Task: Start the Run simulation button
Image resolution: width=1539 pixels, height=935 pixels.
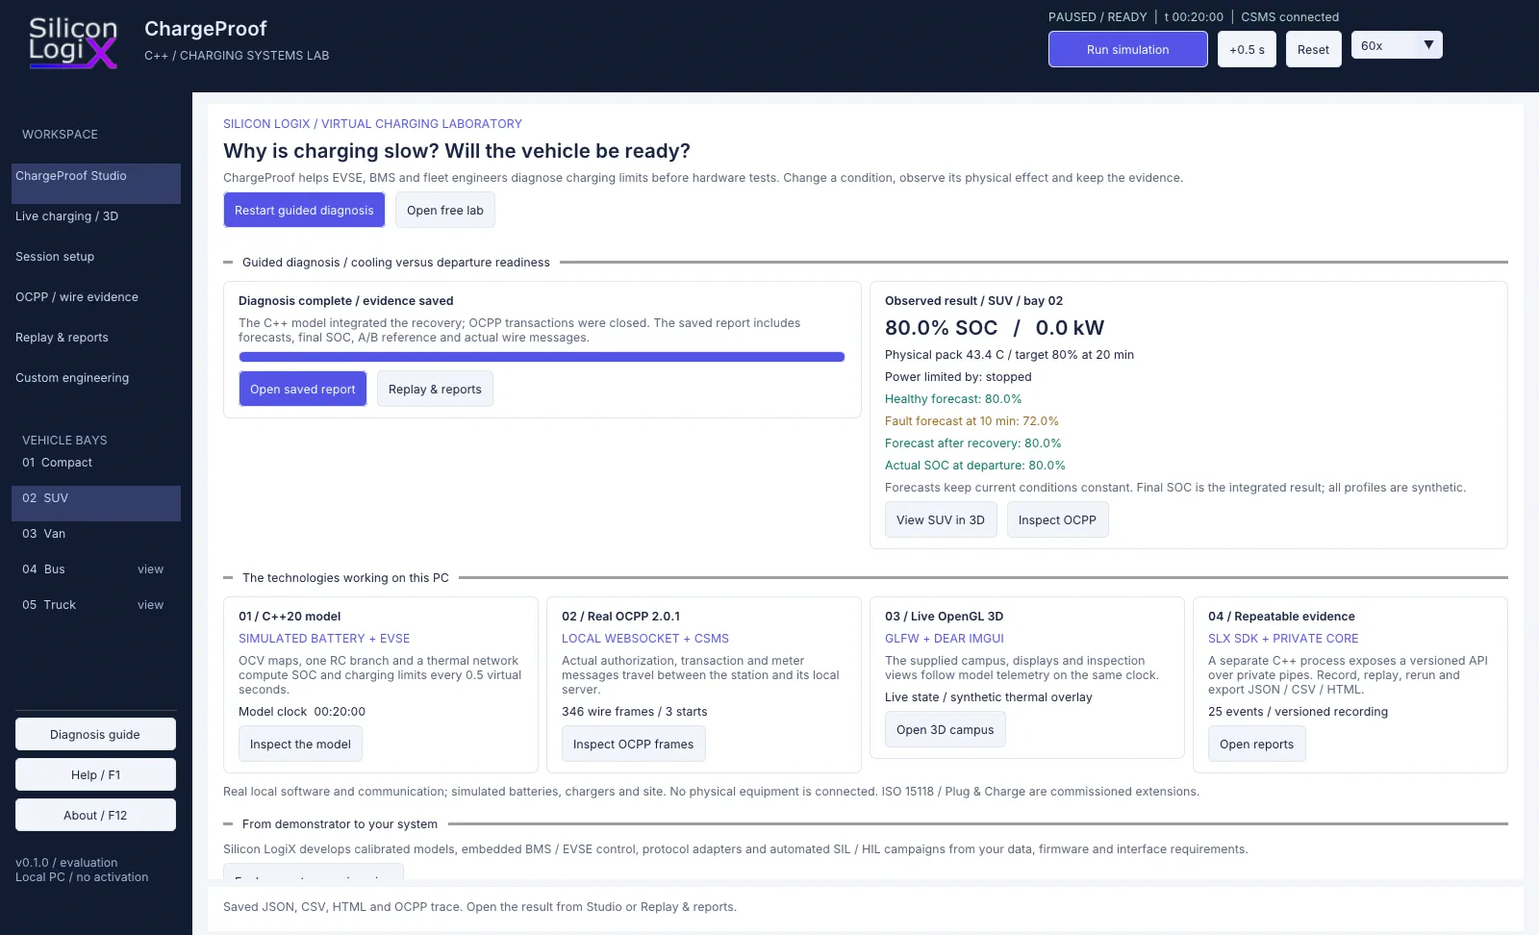Action: coord(1127,49)
